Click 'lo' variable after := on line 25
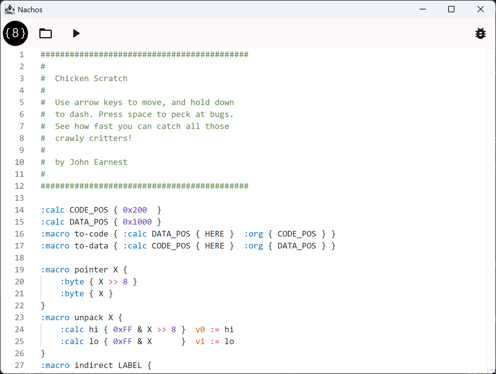The image size is (496, 374). coord(229,341)
